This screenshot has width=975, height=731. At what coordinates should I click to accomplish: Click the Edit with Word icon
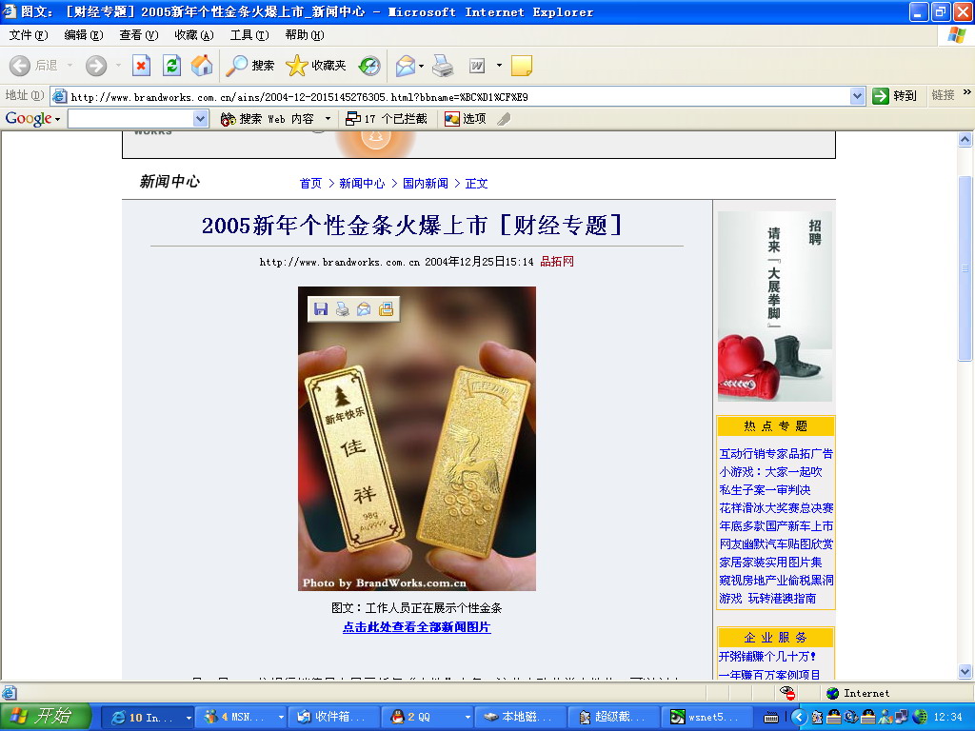point(477,66)
